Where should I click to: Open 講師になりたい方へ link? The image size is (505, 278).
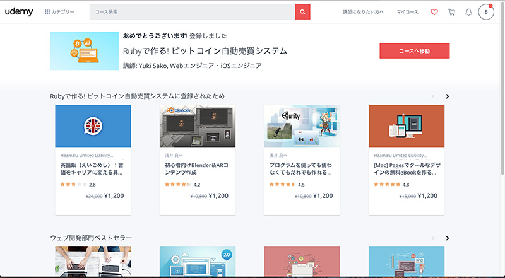364,12
